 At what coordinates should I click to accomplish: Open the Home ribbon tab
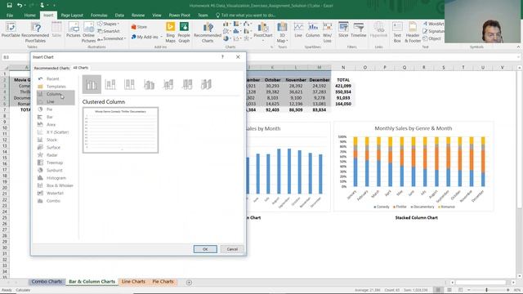pos(29,16)
